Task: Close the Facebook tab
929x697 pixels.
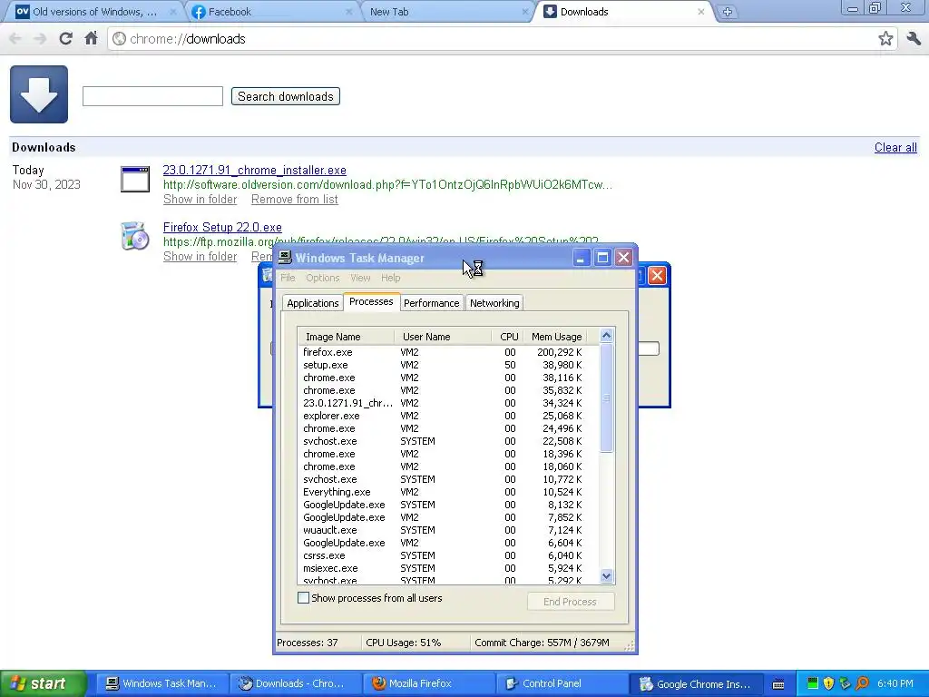Action: (348, 12)
